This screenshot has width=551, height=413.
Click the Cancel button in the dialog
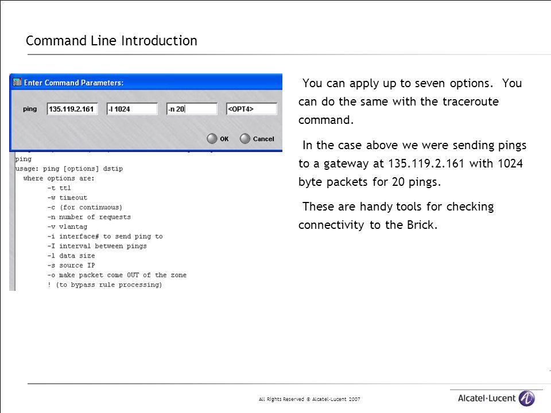pos(257,139)
